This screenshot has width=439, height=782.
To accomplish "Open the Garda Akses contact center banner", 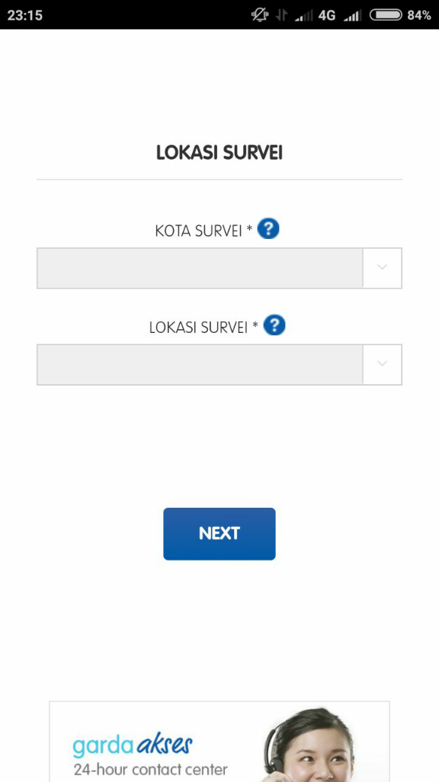I will pyautogui.click(x=219, y=742).
